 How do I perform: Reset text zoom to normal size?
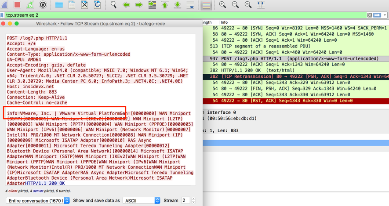(x=248, y=4)
